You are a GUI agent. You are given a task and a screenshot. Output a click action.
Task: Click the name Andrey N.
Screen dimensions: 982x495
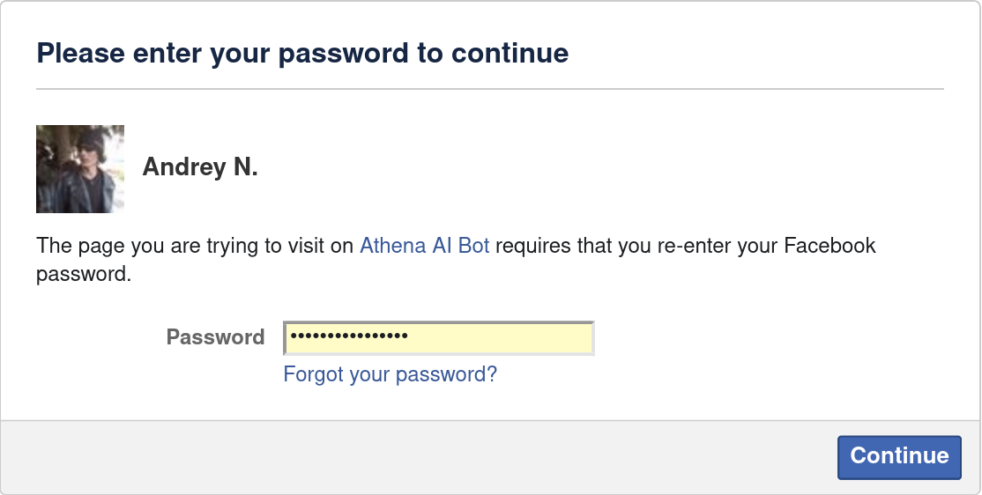pyautogui.click(x=200, y=167)
